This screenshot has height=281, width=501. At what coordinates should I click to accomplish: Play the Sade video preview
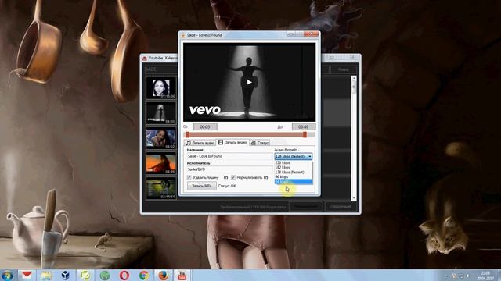click(x=249, y=82)
